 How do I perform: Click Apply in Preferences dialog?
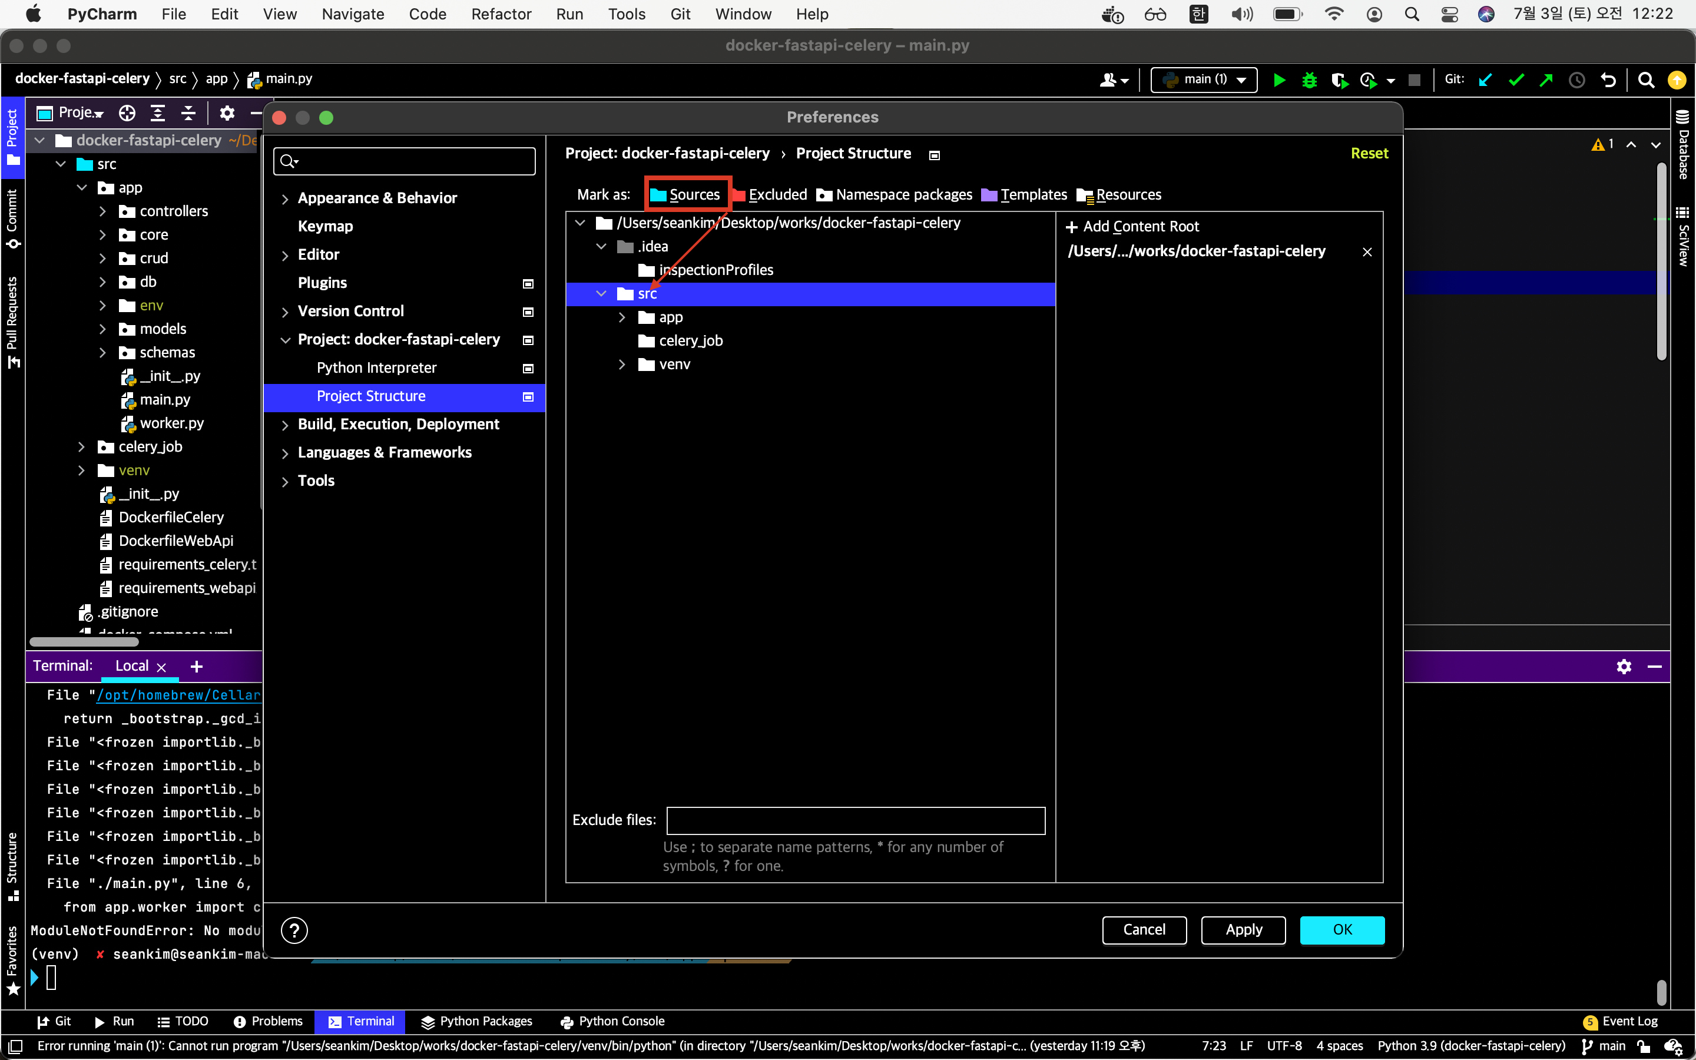(x=1243, y=930)
